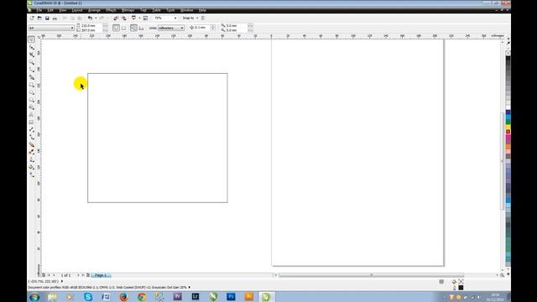Open the File menu
Image resolution: width=537 pixels, height=302 pixels.
point(39,10)
